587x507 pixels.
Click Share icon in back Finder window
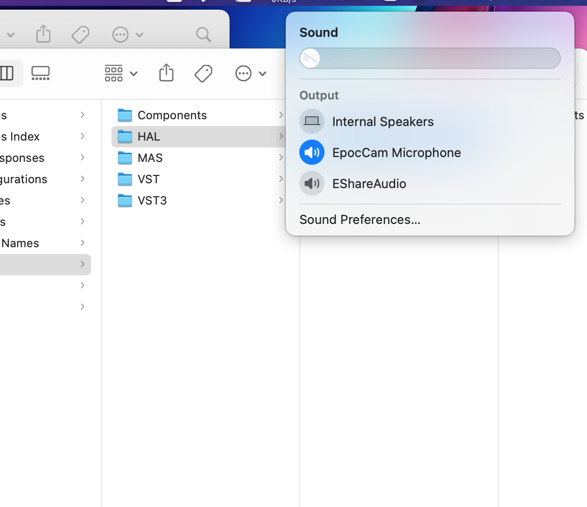coord(44,34)
